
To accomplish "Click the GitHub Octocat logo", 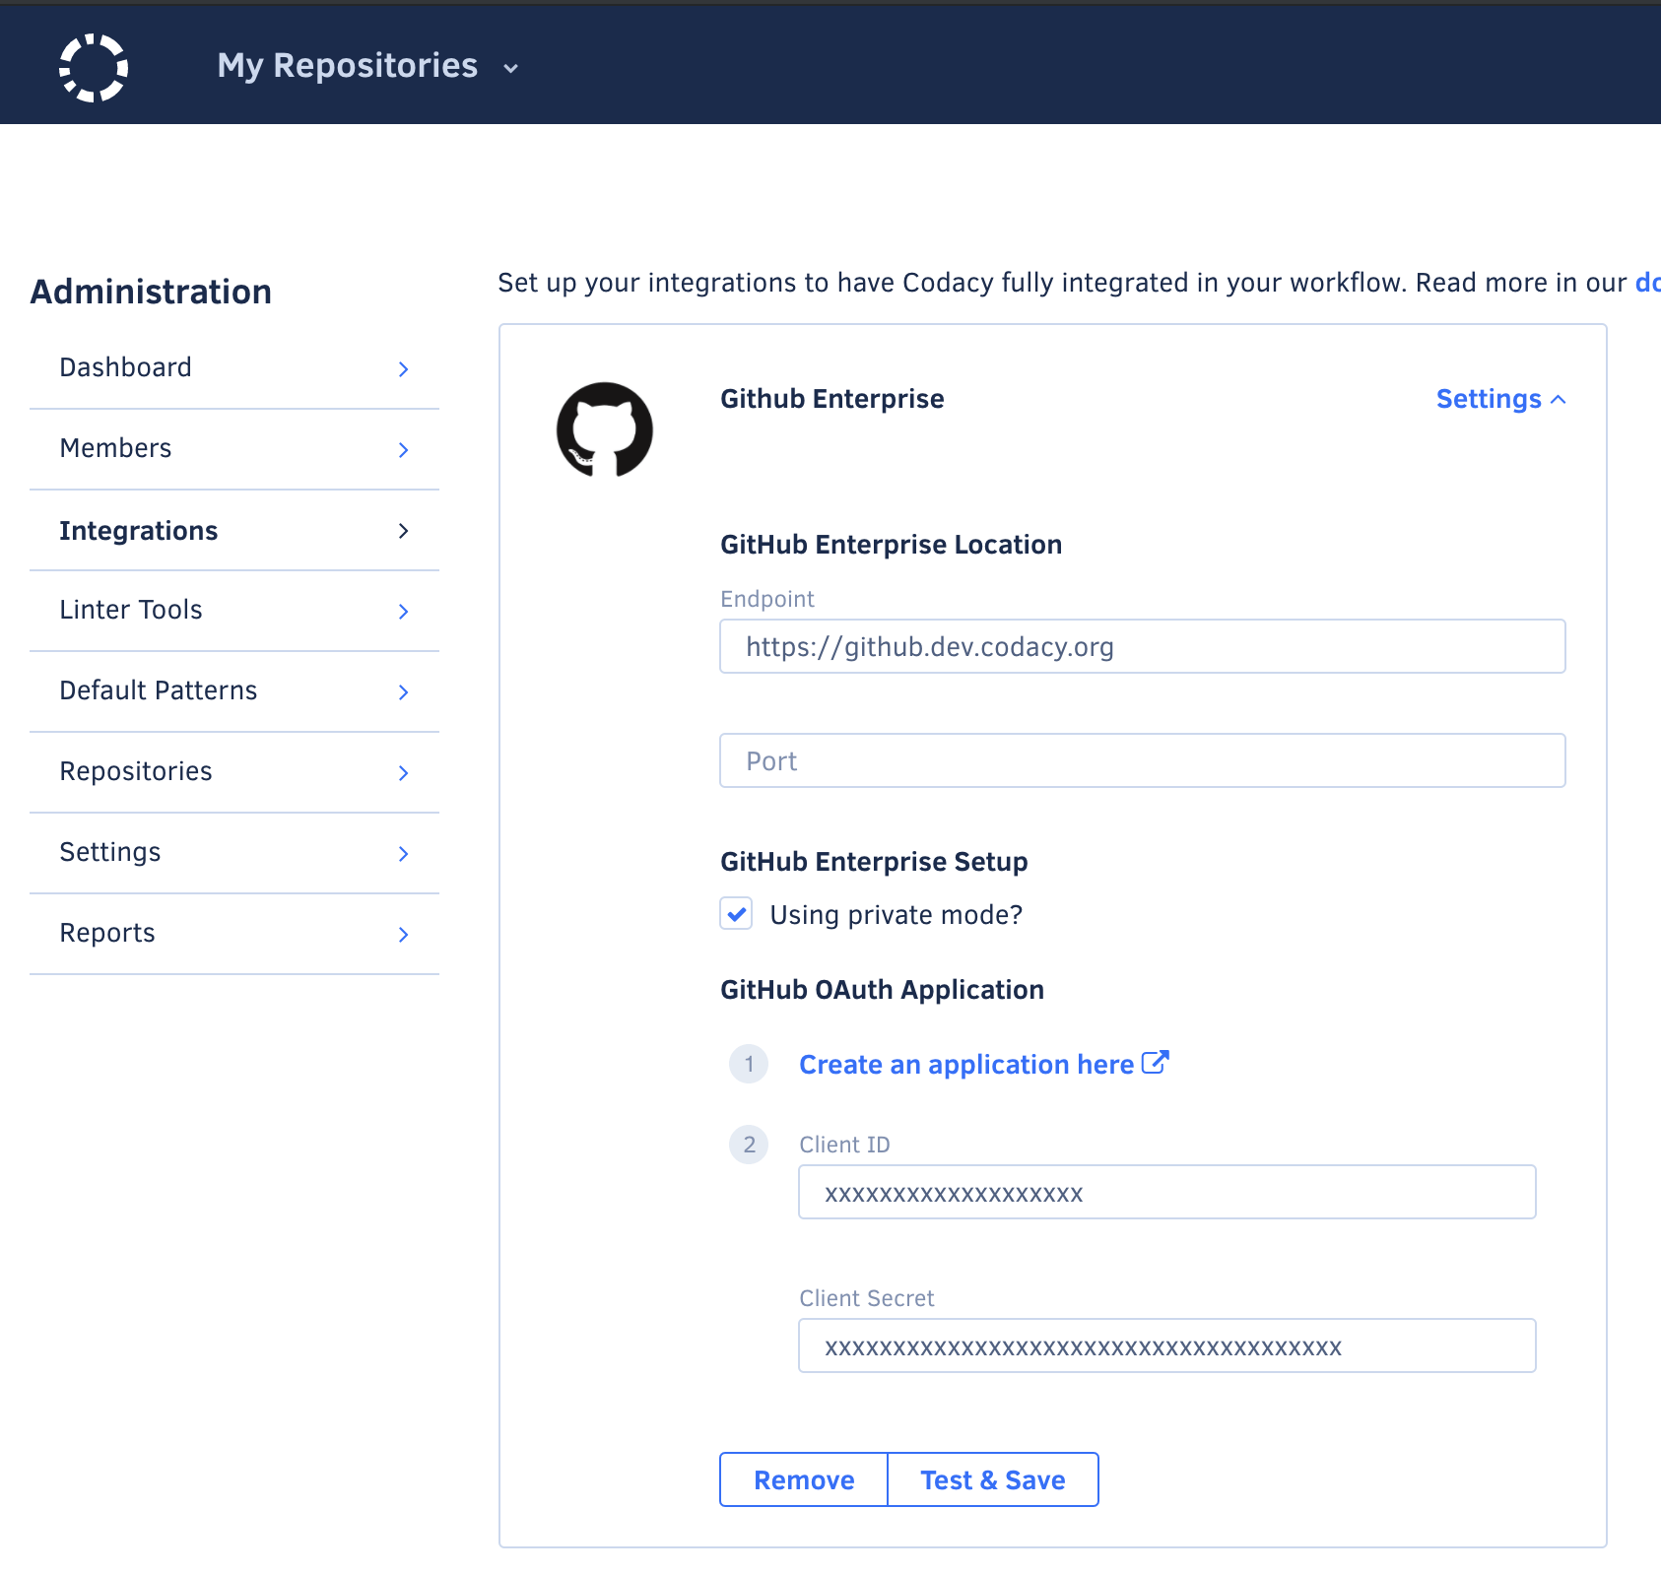I will click(x=605, y=429).
